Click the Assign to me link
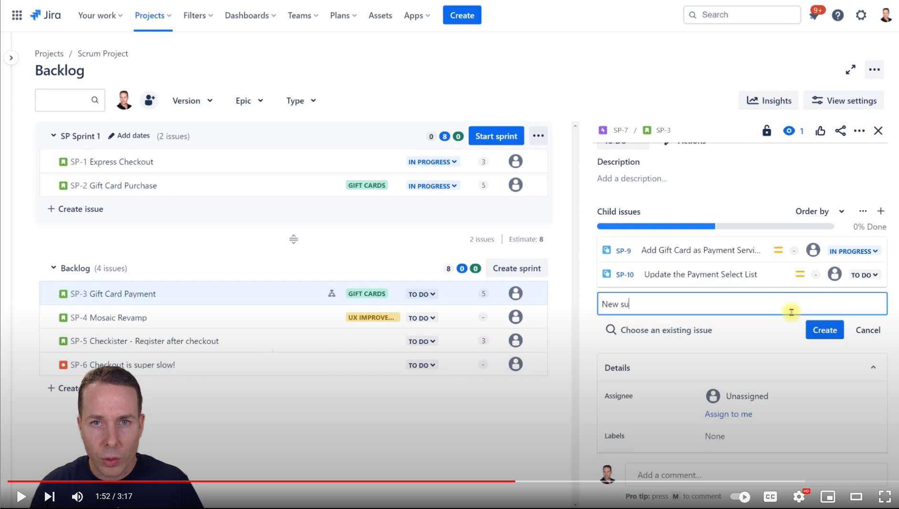899x509 pixels. (729, 414)
